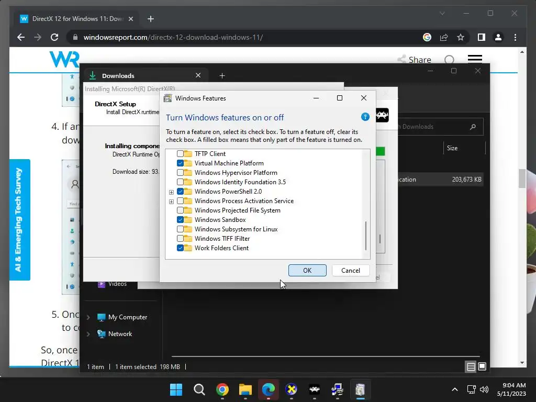536x402 pixels.
Task: Click the volume icon in system tray
Action: point(484,389)
